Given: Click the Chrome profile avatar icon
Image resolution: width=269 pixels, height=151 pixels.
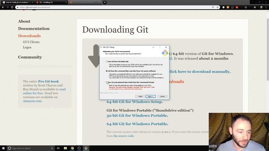Looking at the screenshot, I should point(261,8).
